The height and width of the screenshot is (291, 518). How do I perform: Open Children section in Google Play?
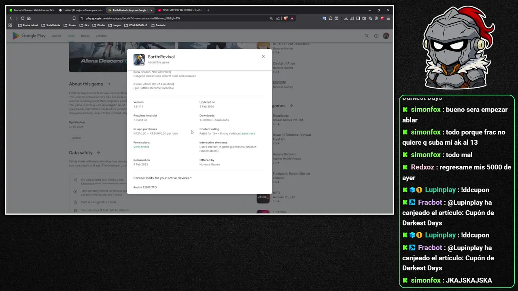click(x=102, y=36)
